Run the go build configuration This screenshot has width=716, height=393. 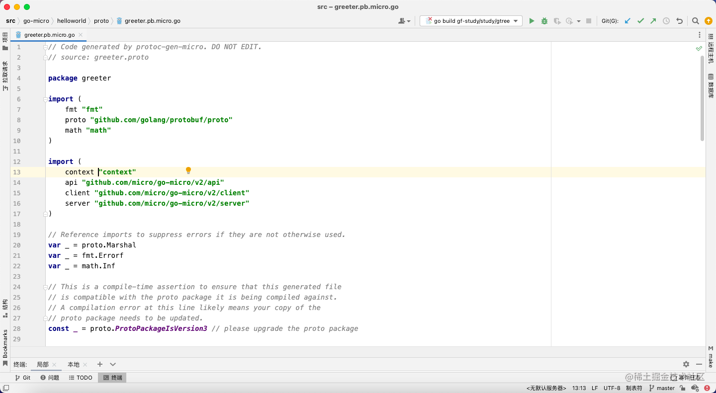[532, 21]
